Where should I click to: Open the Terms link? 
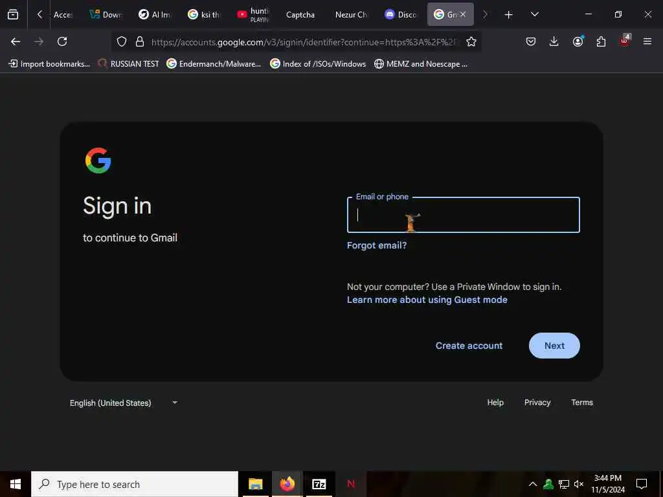(x=582, y=403)
